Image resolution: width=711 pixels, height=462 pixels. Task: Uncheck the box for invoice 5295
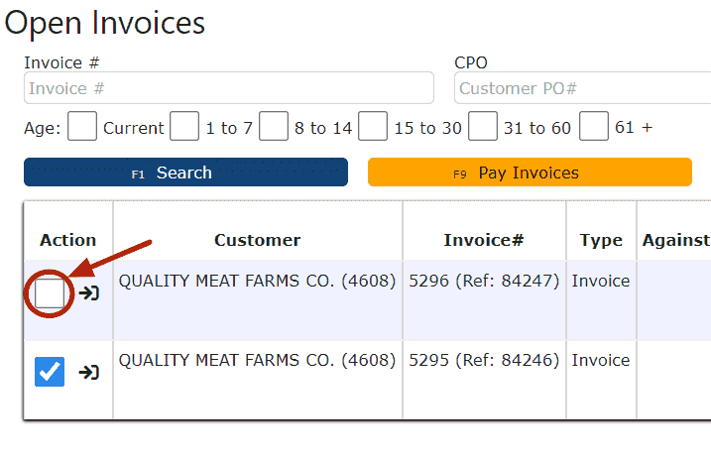pos(50,372)
